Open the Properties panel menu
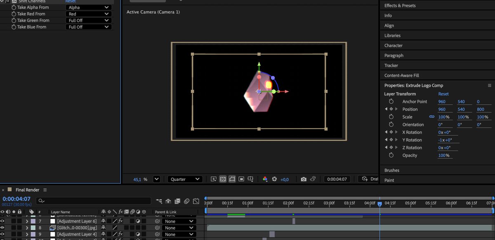 click(x=489, y=86)
